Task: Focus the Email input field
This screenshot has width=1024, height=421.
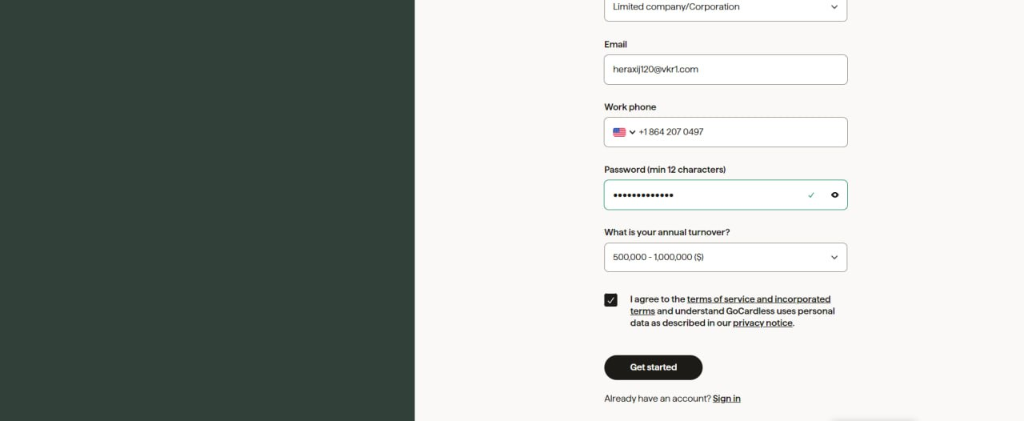Action: (726, 70)
